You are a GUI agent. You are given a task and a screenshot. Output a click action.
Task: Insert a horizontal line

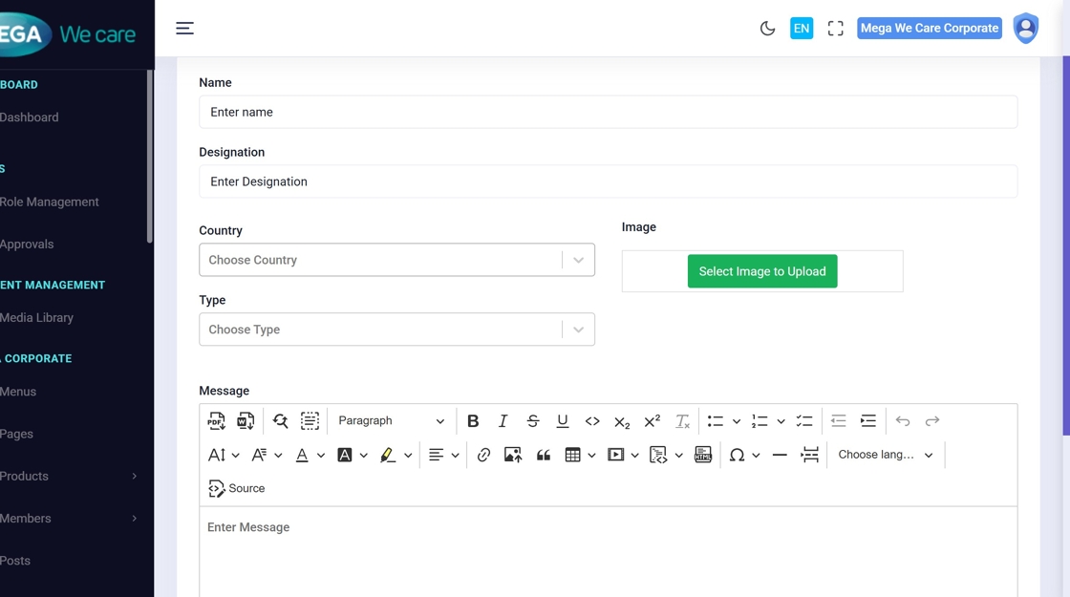[x=780, y=455]
